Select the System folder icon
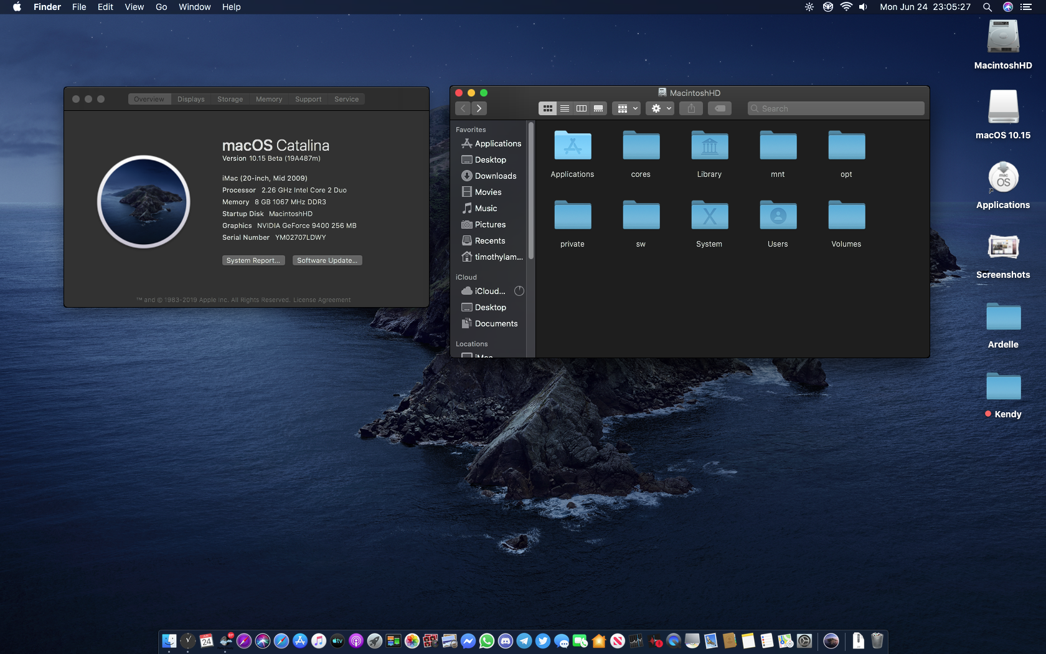Viewport: 1046px width, 654px height. click(x=709, y=216)
